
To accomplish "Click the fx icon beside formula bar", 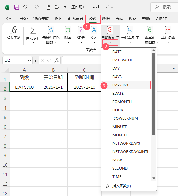I will [x=57, y=60].
